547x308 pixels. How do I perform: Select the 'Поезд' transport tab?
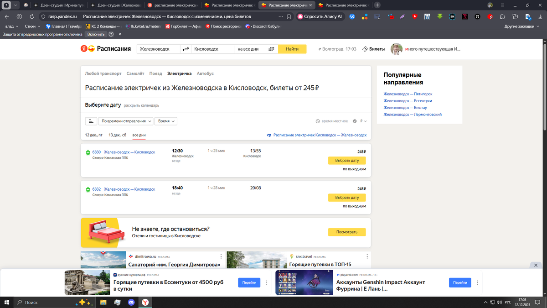155,73
